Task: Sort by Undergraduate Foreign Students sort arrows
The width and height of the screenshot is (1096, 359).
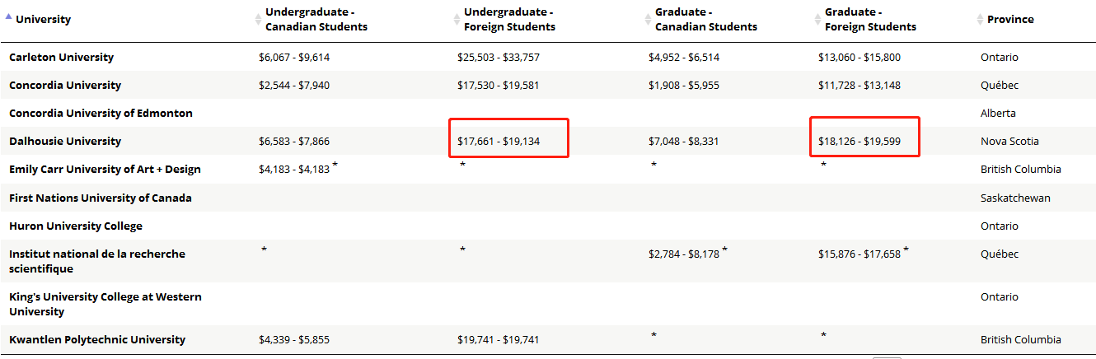Action: click(x=458, y=19)
